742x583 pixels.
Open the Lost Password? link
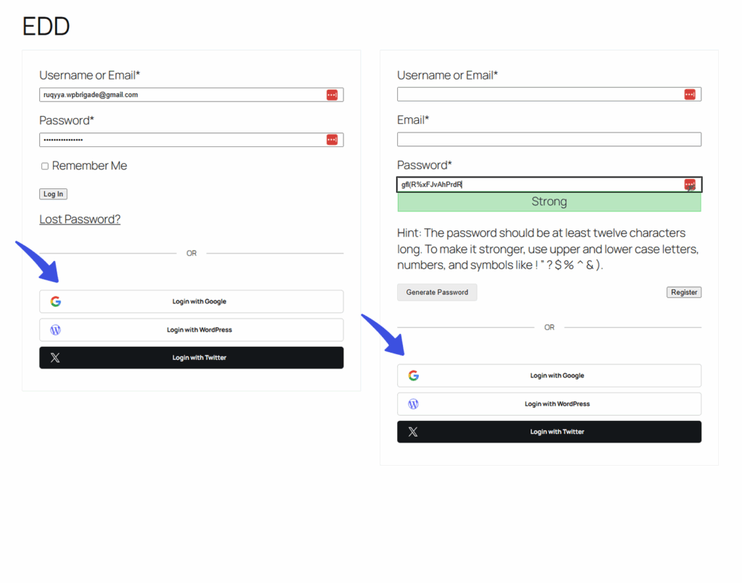(80, 219)
